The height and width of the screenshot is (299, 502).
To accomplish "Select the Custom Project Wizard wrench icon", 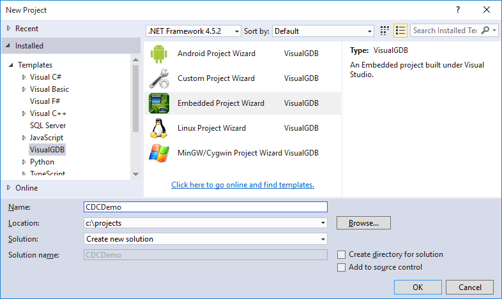I will tap(159, 78).
